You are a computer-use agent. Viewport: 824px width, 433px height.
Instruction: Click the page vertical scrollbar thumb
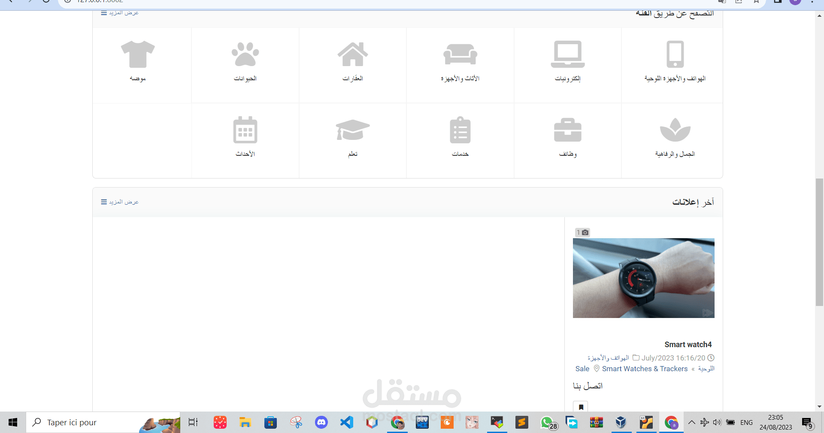[x=819, y=242]
